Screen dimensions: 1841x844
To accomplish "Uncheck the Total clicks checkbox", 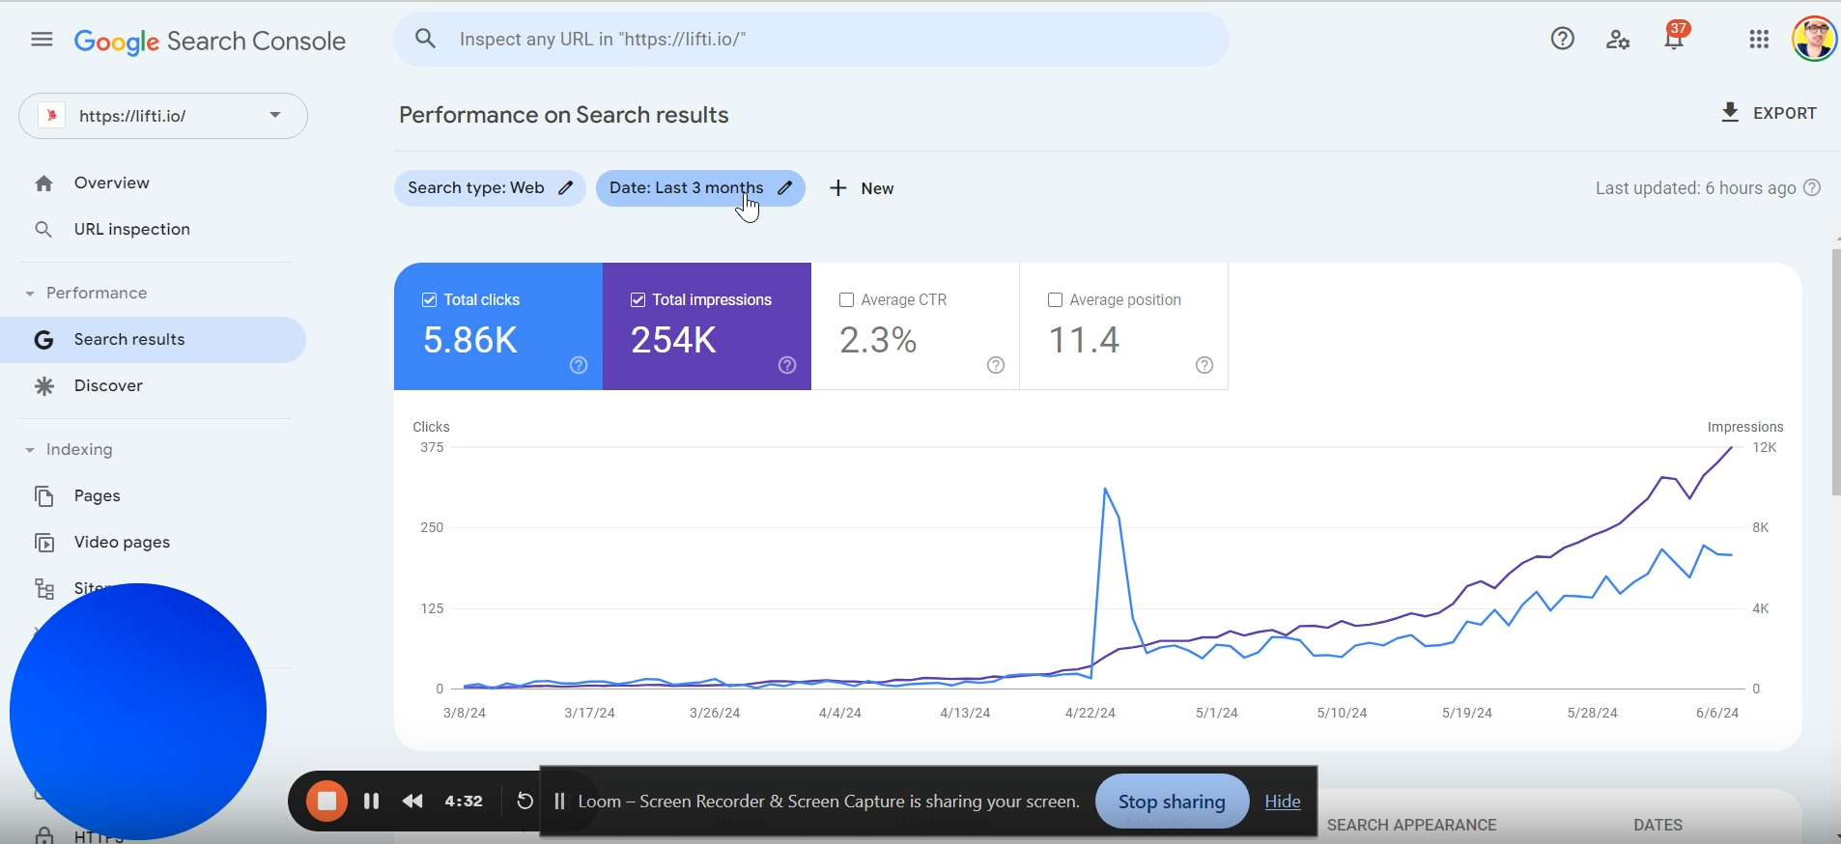I will 430,300.
